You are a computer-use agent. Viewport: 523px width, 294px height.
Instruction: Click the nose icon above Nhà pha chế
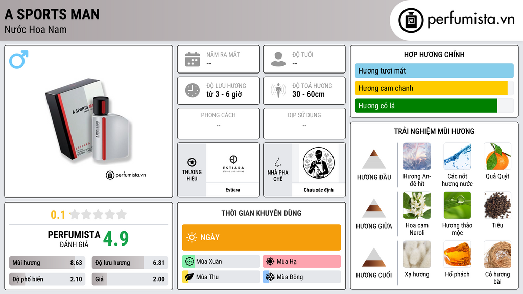[277, 162]
